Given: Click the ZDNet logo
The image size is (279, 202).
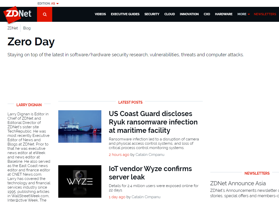Looking at the screenshot, I should click(x=18, y=15).
